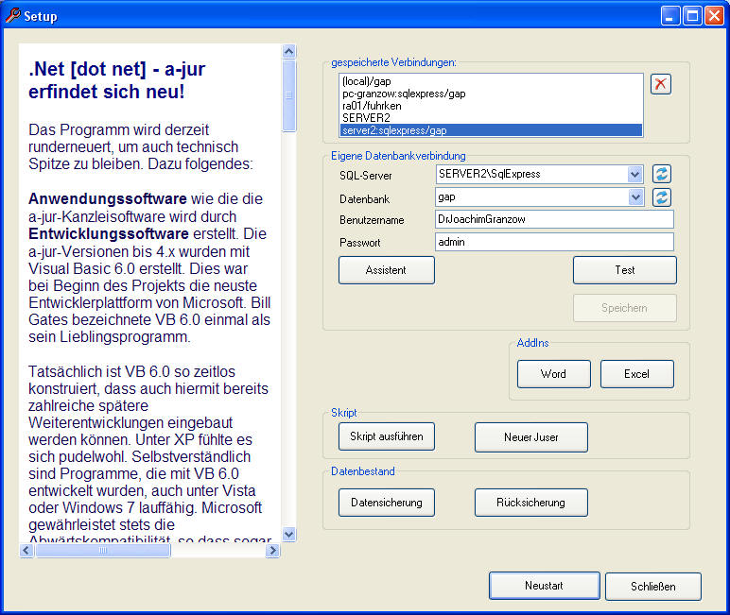Install the Word add-in
Viewport: 730px width, 615px height.
pyautogui.click(x=553, y=374)
